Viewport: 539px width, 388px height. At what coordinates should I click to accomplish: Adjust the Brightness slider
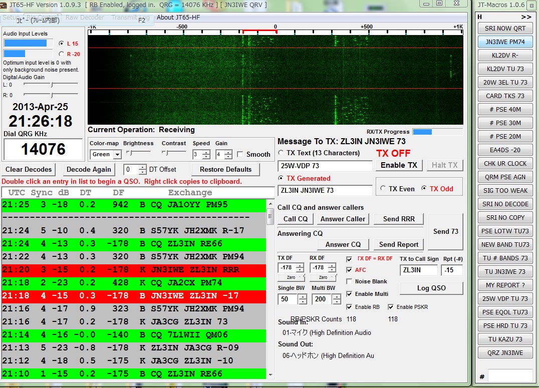click(x=138, y=153)
